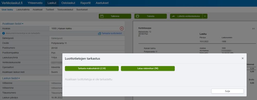Click Tarkasta maksuhäiriöt (2.5€) button
The width and height of the screenshot is (257, 100).
[x=92, y=68]
